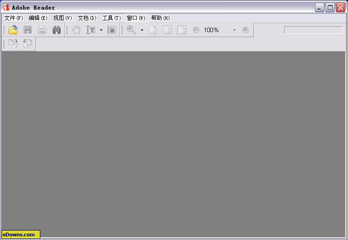Open the 编辑(E) menu
348x240 pixels.
click(x=38, y=18)
